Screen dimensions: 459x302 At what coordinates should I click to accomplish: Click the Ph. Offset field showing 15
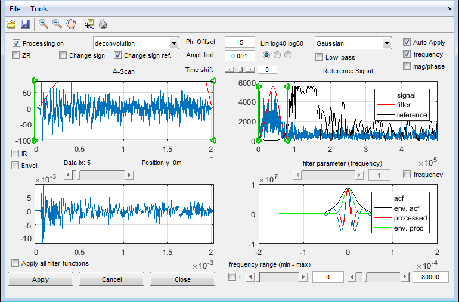240,42
